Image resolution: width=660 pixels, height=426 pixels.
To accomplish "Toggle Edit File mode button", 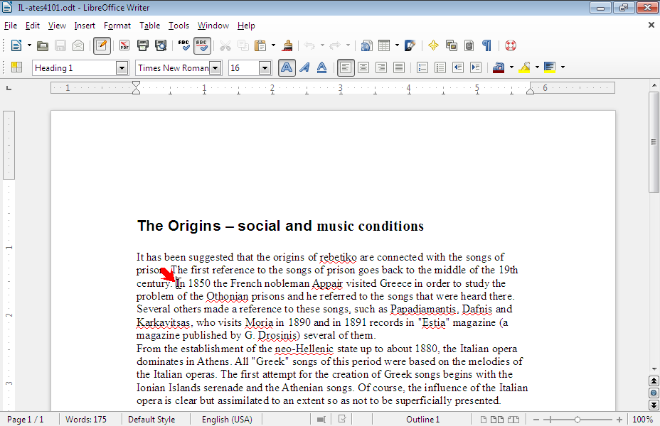I will coord(101,45).
